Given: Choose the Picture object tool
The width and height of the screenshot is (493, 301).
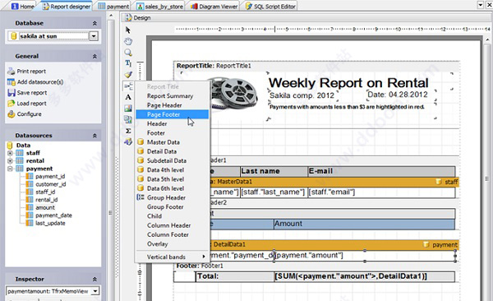Looking at the screenshot, I should pyautogui.click(x=127, y=109).
